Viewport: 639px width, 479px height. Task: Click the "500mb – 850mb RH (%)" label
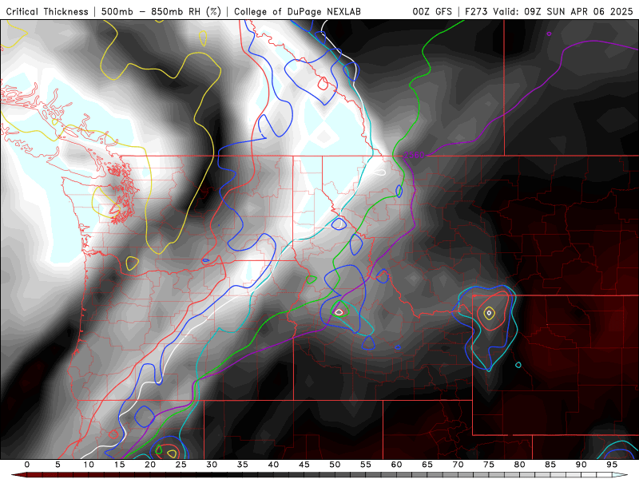point(161,12)
